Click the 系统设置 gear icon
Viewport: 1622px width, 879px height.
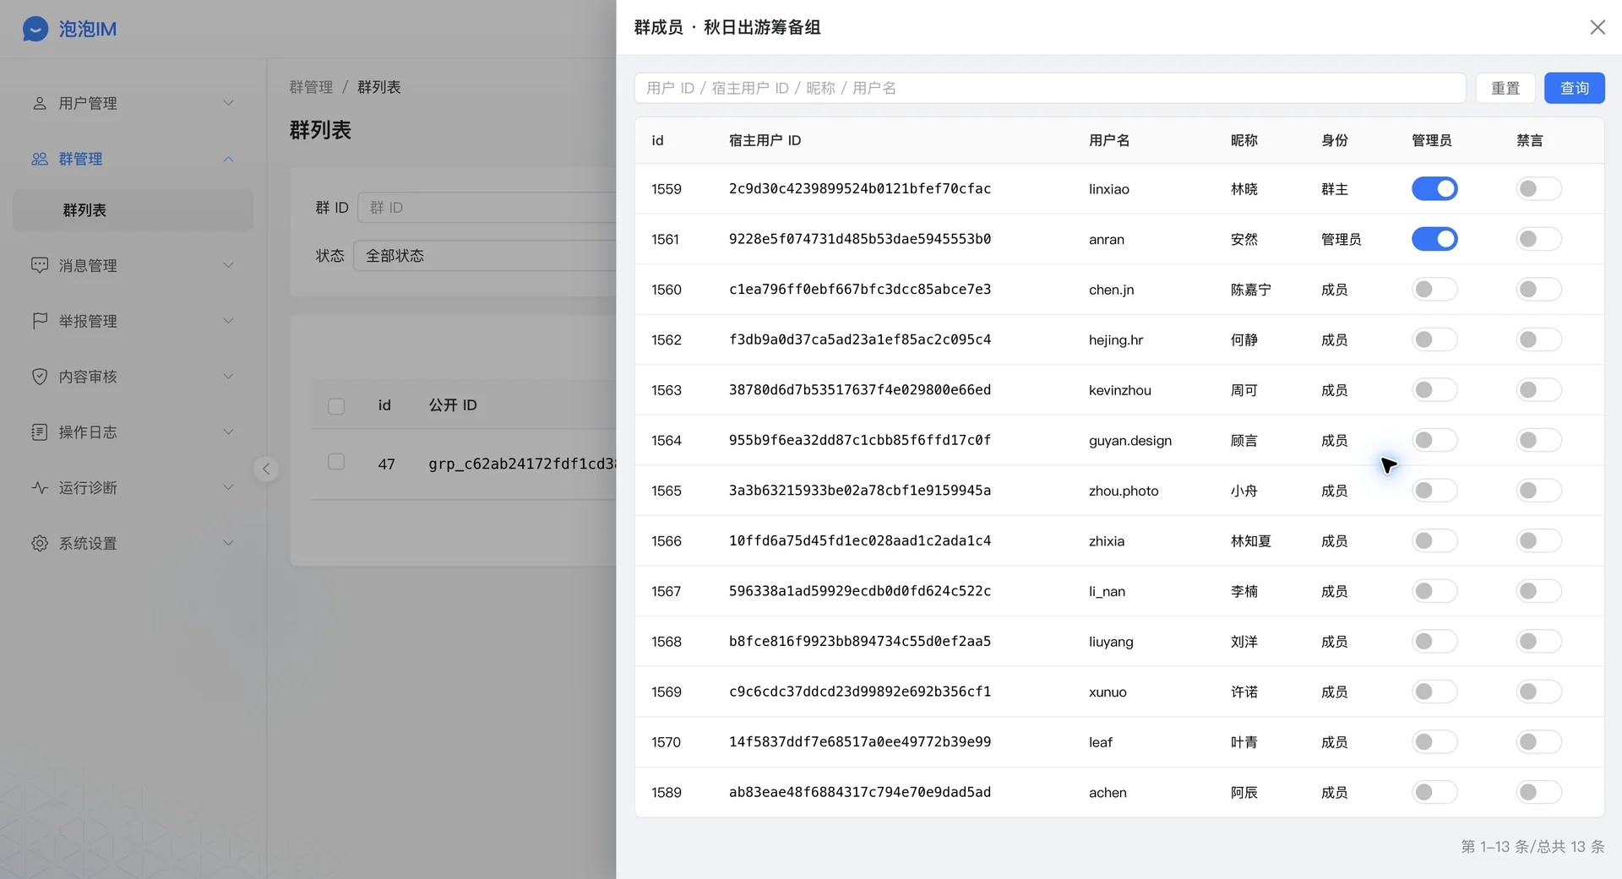point(40,544)
